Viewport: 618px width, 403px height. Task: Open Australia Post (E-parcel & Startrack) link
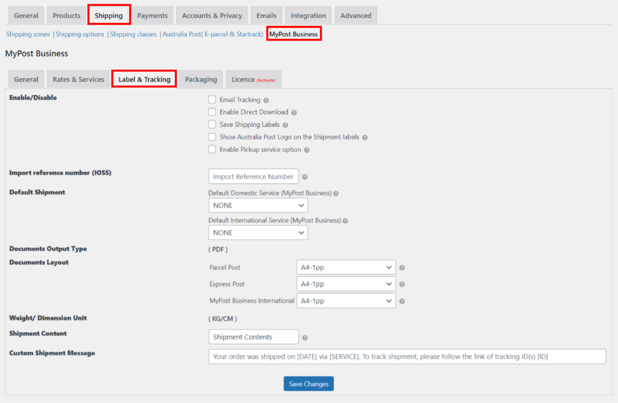213,34
